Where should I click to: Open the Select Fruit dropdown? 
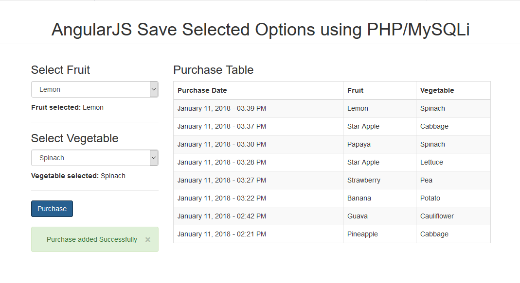tap(90, 89)
